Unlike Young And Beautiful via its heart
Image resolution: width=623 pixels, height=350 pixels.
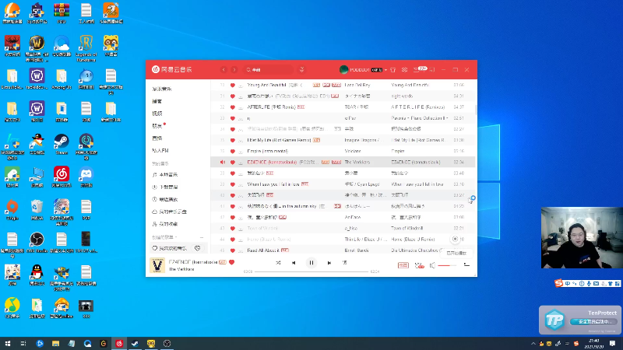click(x=233, y=85)
